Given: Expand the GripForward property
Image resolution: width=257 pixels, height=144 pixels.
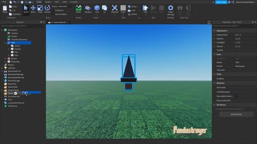Looking at the screenshot, I should click(x=214, y=35).
